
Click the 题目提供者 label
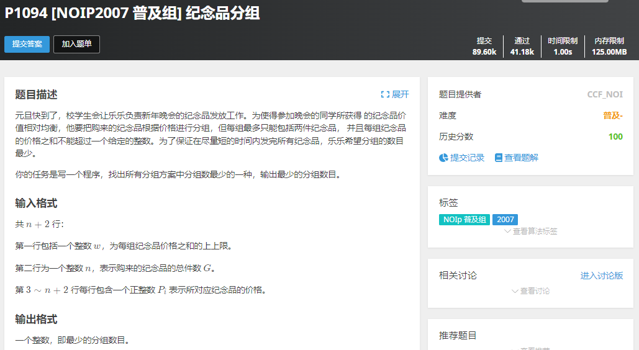pyautogui.click(x=460, y=94)
